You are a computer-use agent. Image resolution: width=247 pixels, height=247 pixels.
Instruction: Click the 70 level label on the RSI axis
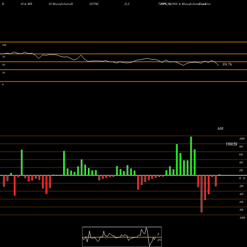point(3,57)
